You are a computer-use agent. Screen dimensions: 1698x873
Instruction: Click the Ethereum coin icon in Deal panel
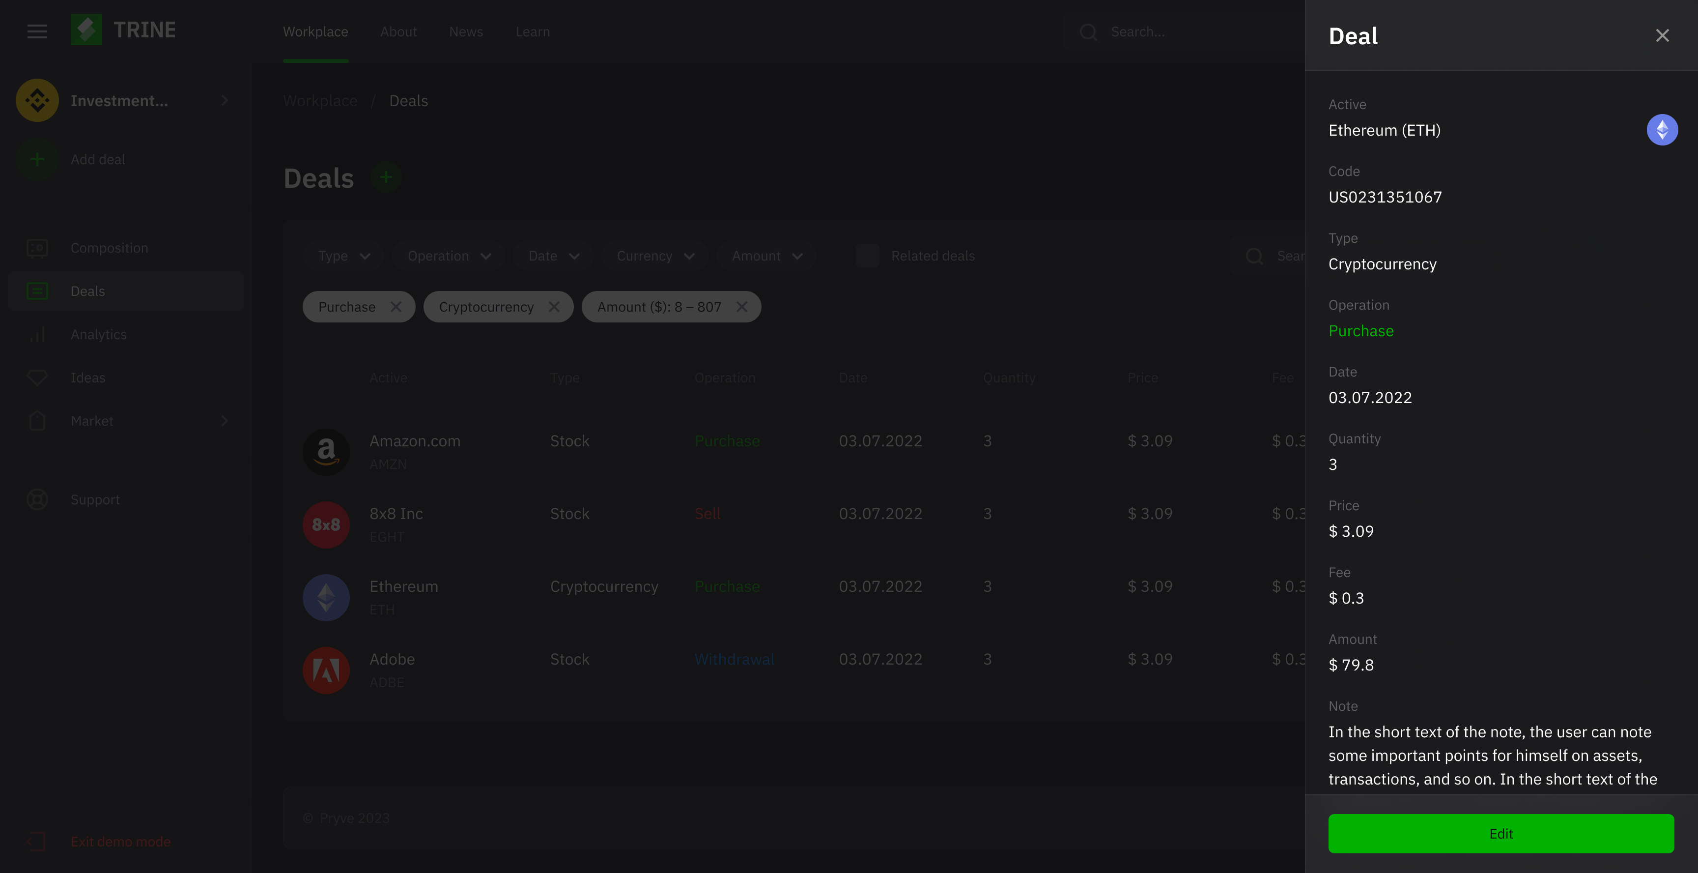pos(1662,130)
